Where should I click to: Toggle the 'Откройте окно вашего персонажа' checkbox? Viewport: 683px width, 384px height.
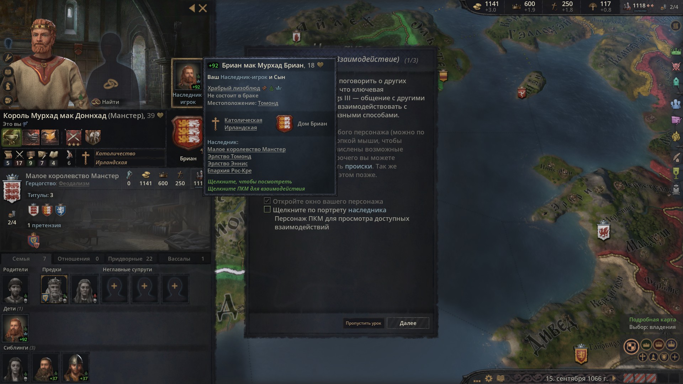267,201
